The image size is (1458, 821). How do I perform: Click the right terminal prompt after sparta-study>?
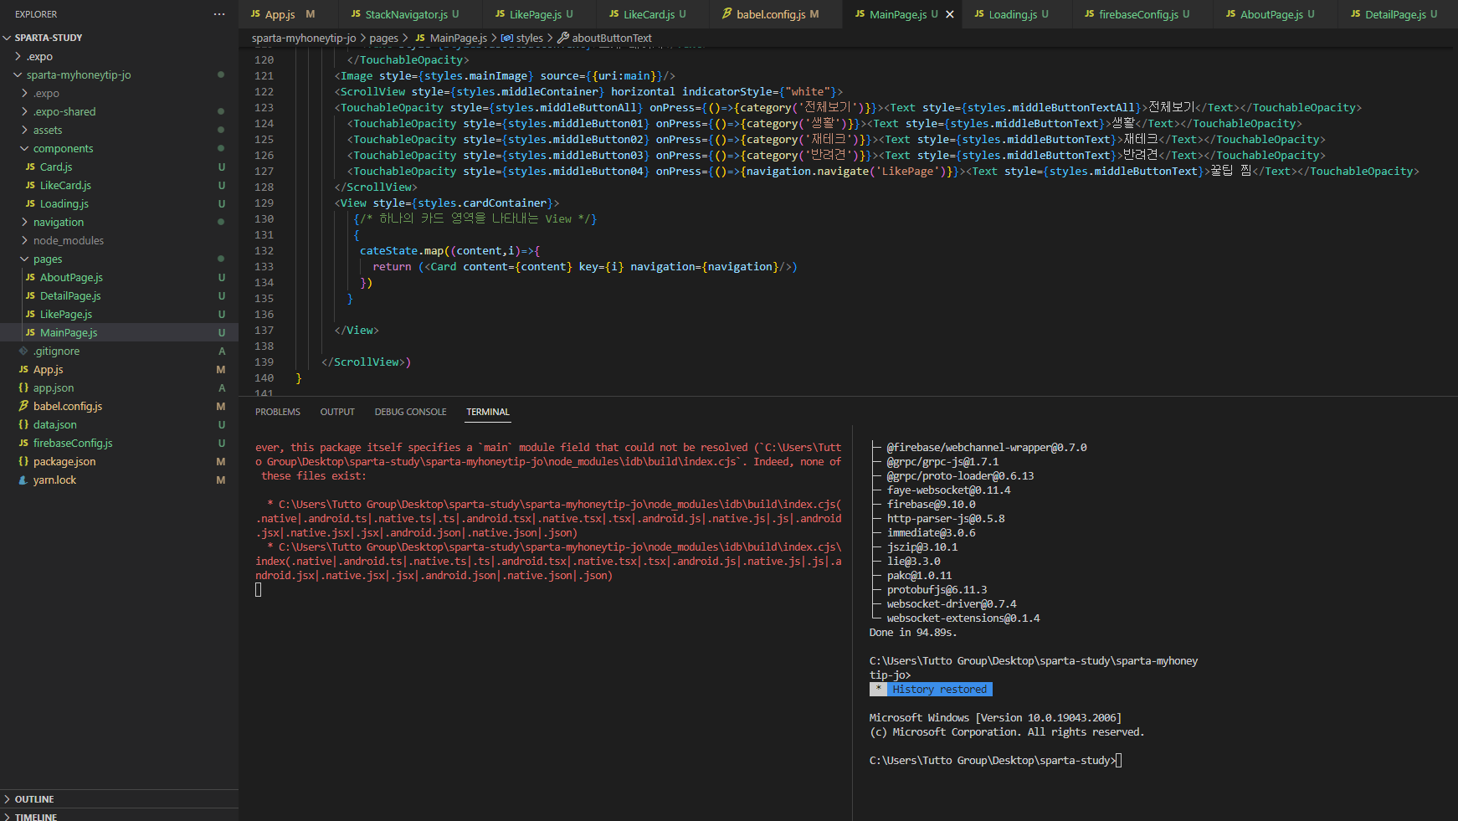1119,761
